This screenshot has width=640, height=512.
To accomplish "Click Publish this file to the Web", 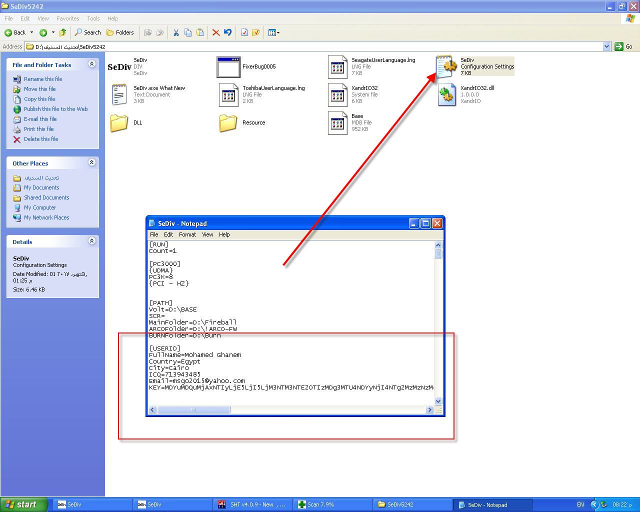I will [x=56, y=109].
